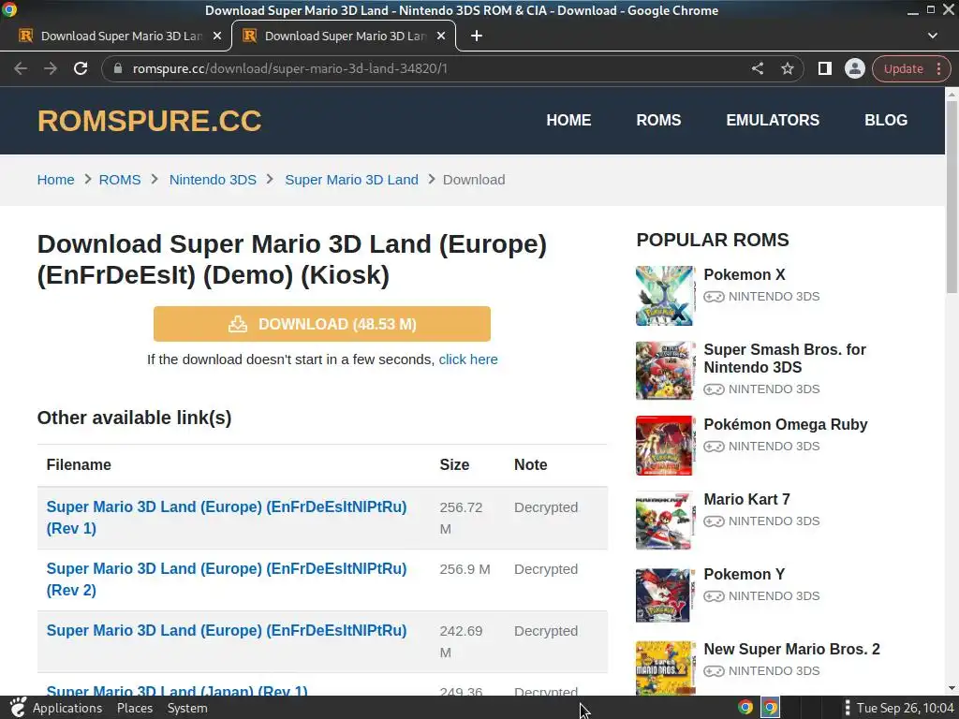Click the gamepad icon under Pokemon X

[714, 297]
